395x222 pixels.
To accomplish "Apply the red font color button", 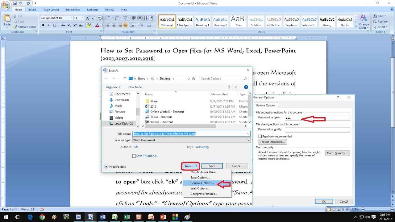I will [97, 25].
